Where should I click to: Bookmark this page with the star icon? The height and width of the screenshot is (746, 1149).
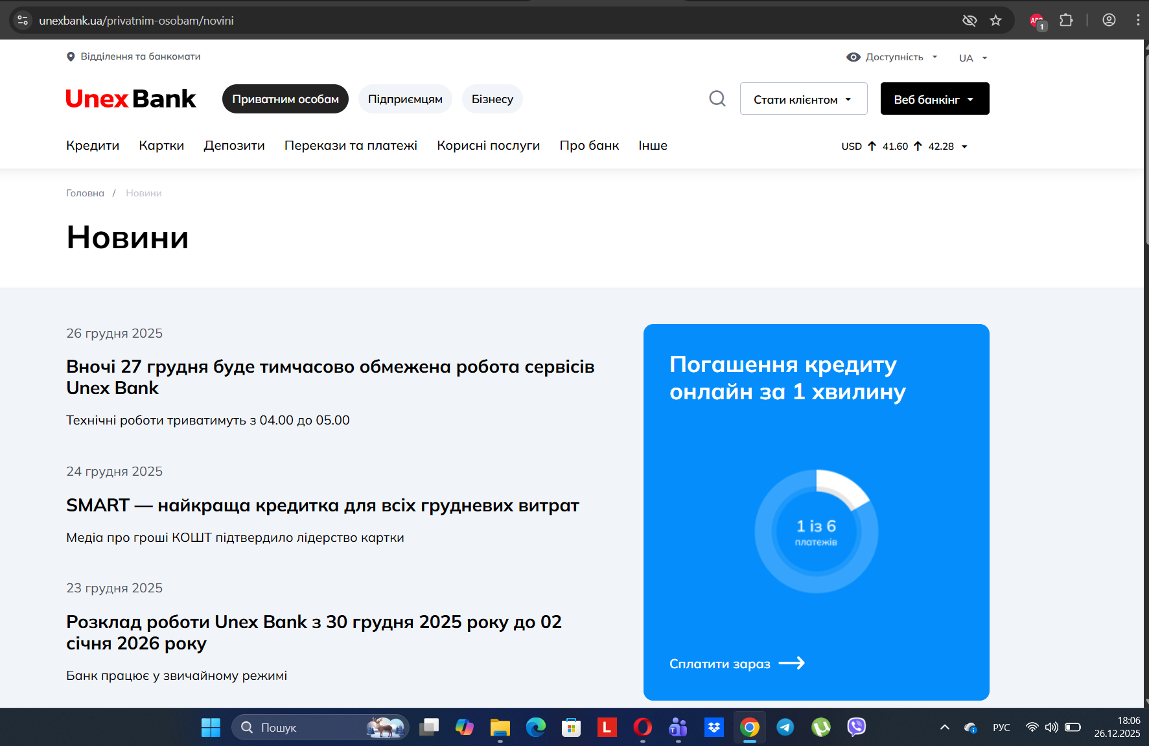[996, 20]
